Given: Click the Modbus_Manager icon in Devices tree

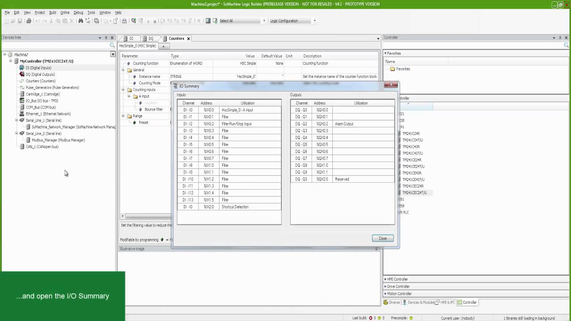Looking at the screenshot, I should (x=28, y=140).
